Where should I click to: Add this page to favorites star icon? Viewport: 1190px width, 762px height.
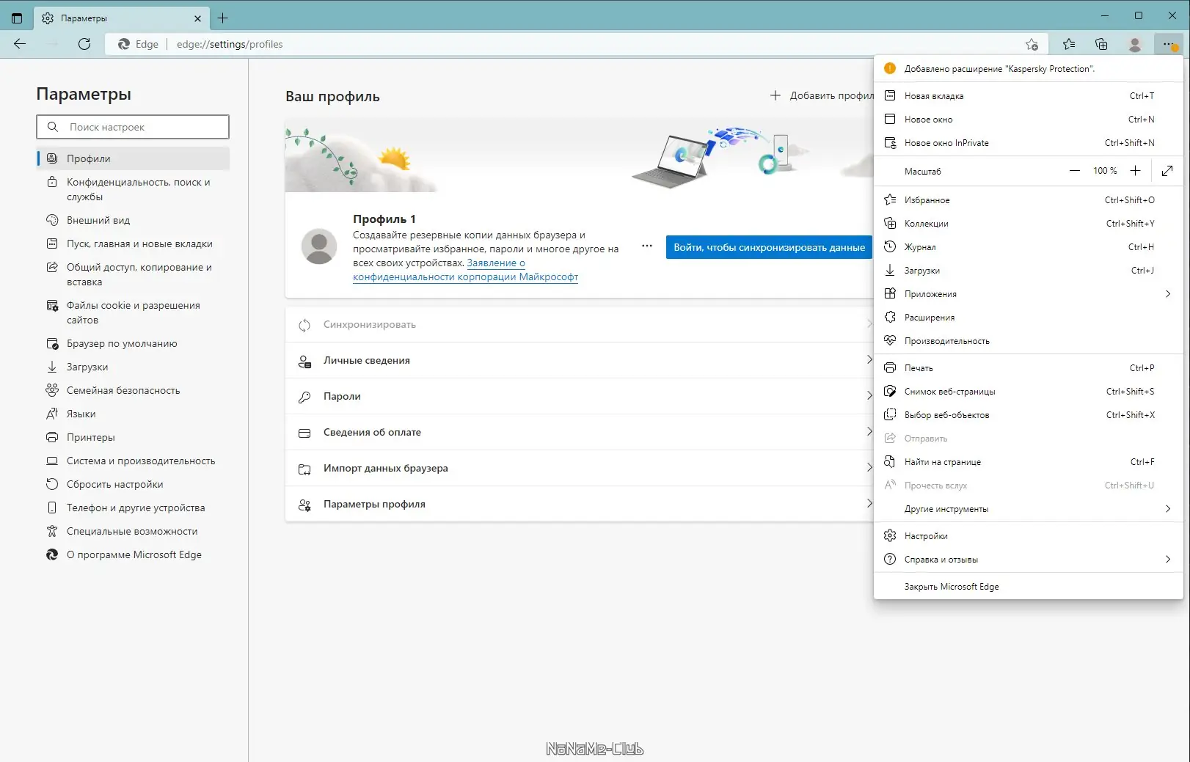click(1032, 44)
